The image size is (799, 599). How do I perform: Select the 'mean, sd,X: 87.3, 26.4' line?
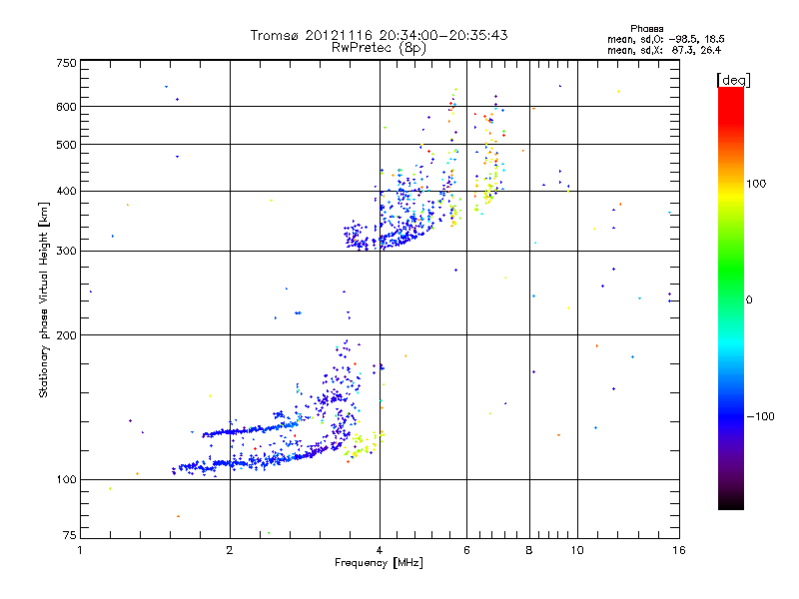pyautogui.click(x=664, y=50)
